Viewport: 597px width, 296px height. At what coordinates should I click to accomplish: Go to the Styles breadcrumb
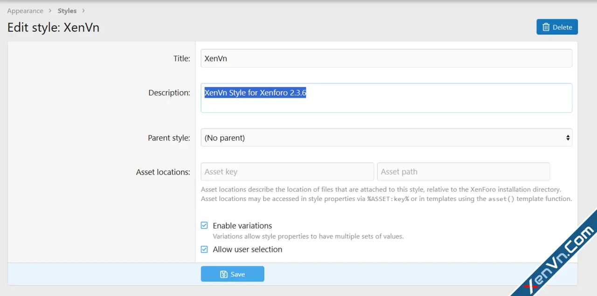[67, 11]
